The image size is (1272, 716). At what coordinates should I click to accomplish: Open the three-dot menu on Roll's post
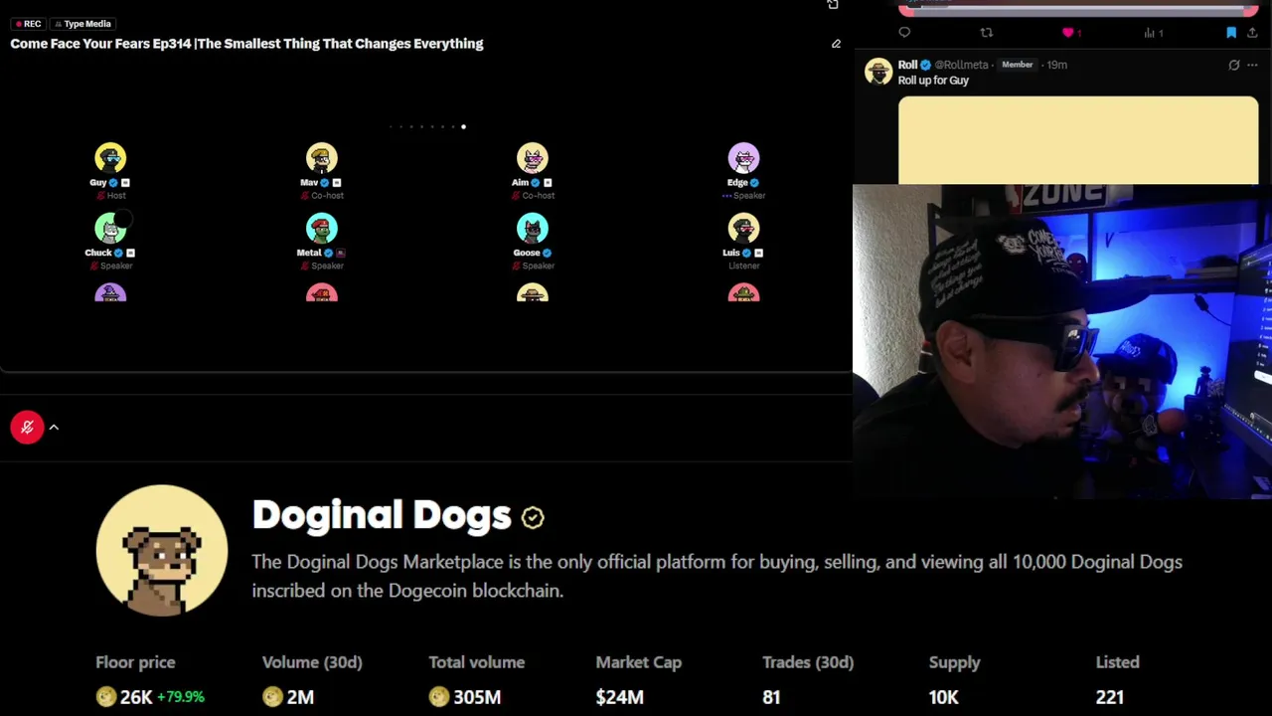pyautogui.click(x=1252, y=66)
